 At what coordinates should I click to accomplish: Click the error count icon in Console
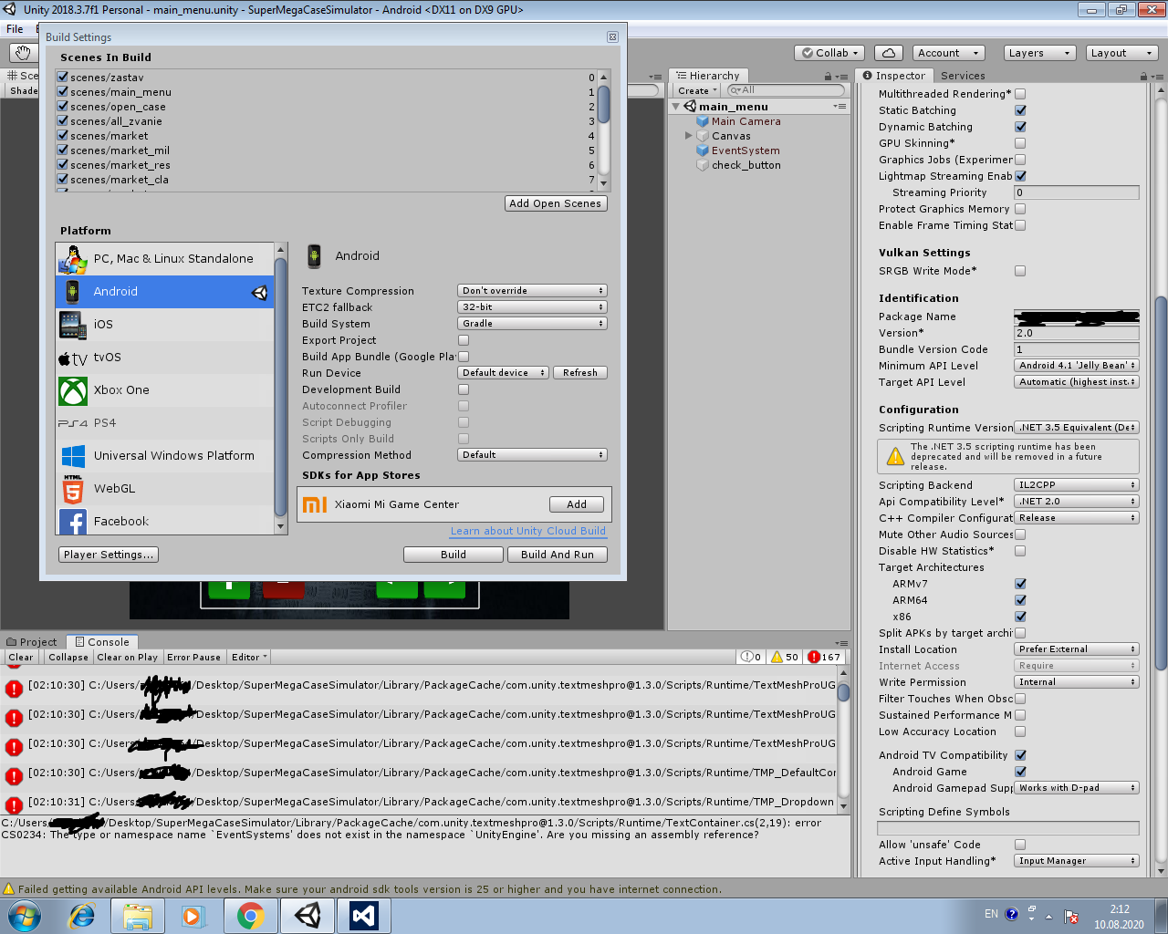pos(814,657)
